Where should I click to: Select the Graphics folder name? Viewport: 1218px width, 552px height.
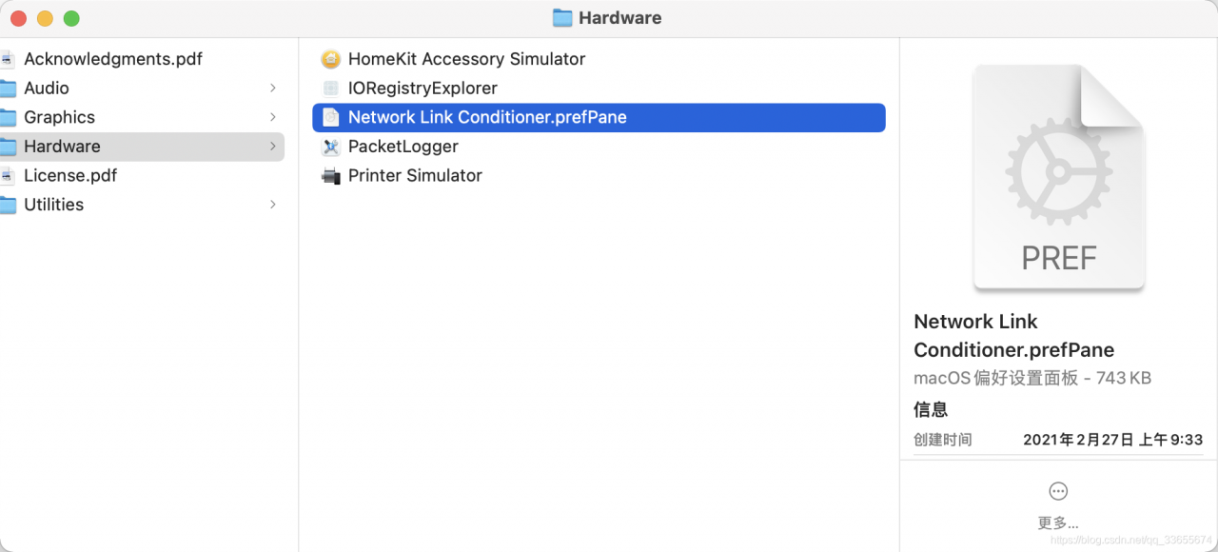click(x=59, y=117)
